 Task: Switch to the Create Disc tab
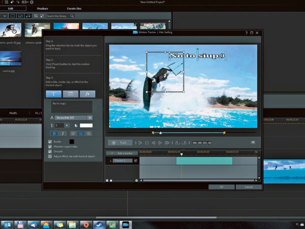[74, 9]
